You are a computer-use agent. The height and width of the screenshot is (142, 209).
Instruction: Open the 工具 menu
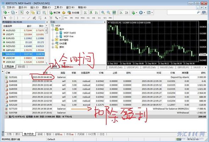58,7
